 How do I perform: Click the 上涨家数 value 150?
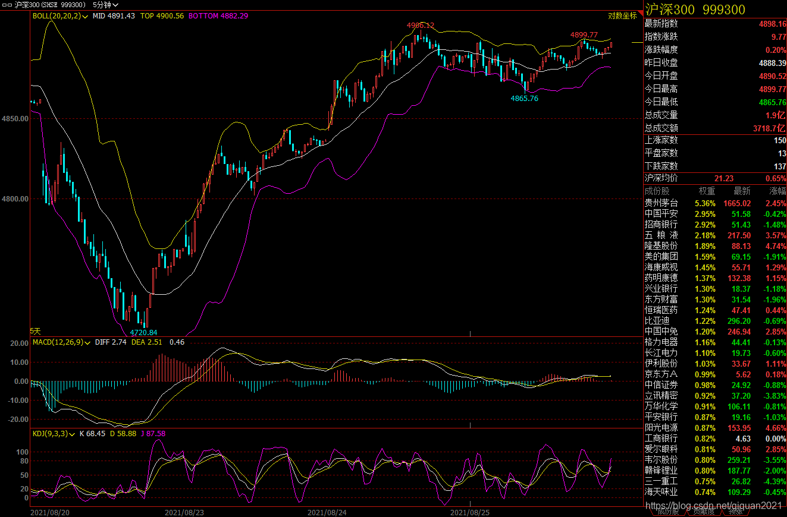(x=780, y=140)
